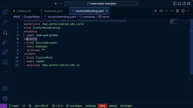Open the RBAC breadcrumb

tap(17, 17)
